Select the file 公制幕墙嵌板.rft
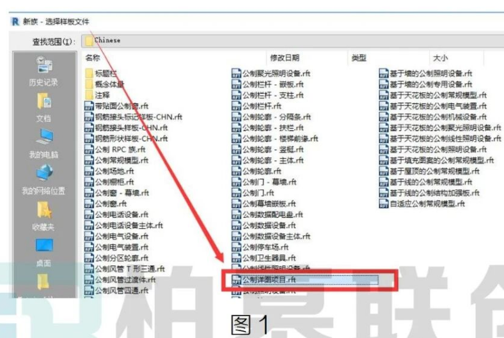 pos(264,204)
